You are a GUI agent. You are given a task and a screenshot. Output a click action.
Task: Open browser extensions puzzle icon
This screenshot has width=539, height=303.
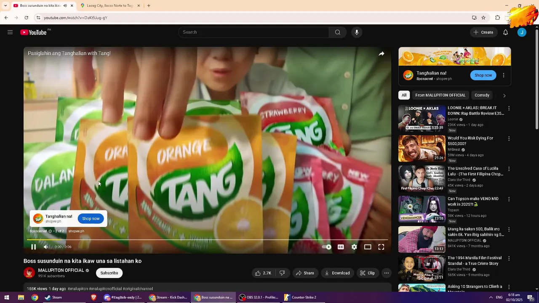(497, 18)
